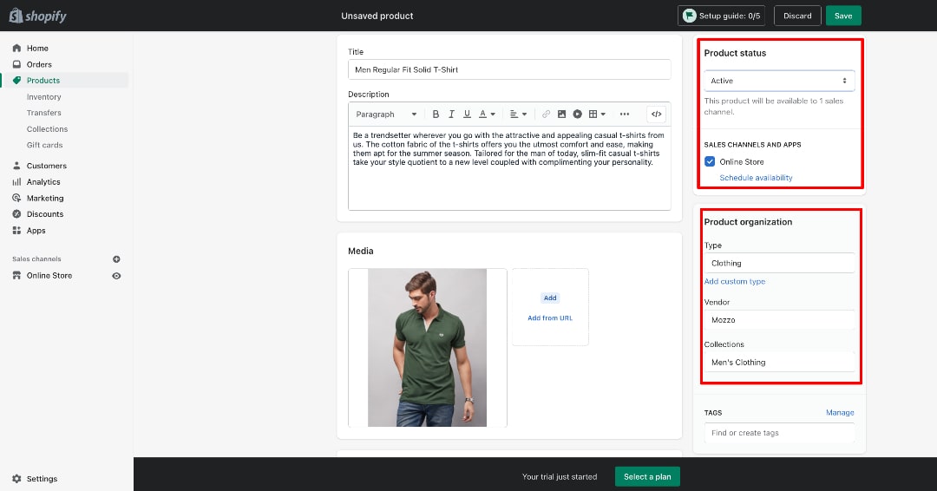Edit the product Title field
This screenshot has height=491, width=937.
(509, 70)
